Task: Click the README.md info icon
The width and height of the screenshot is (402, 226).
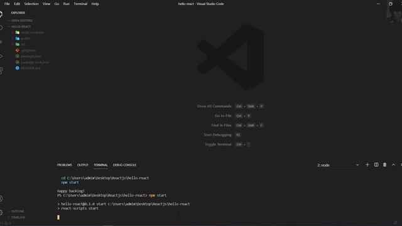Action: coord(18,68)
